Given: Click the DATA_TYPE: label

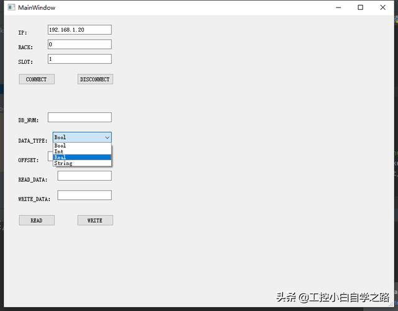Looking at the screenshot, I should pos(33,141).
